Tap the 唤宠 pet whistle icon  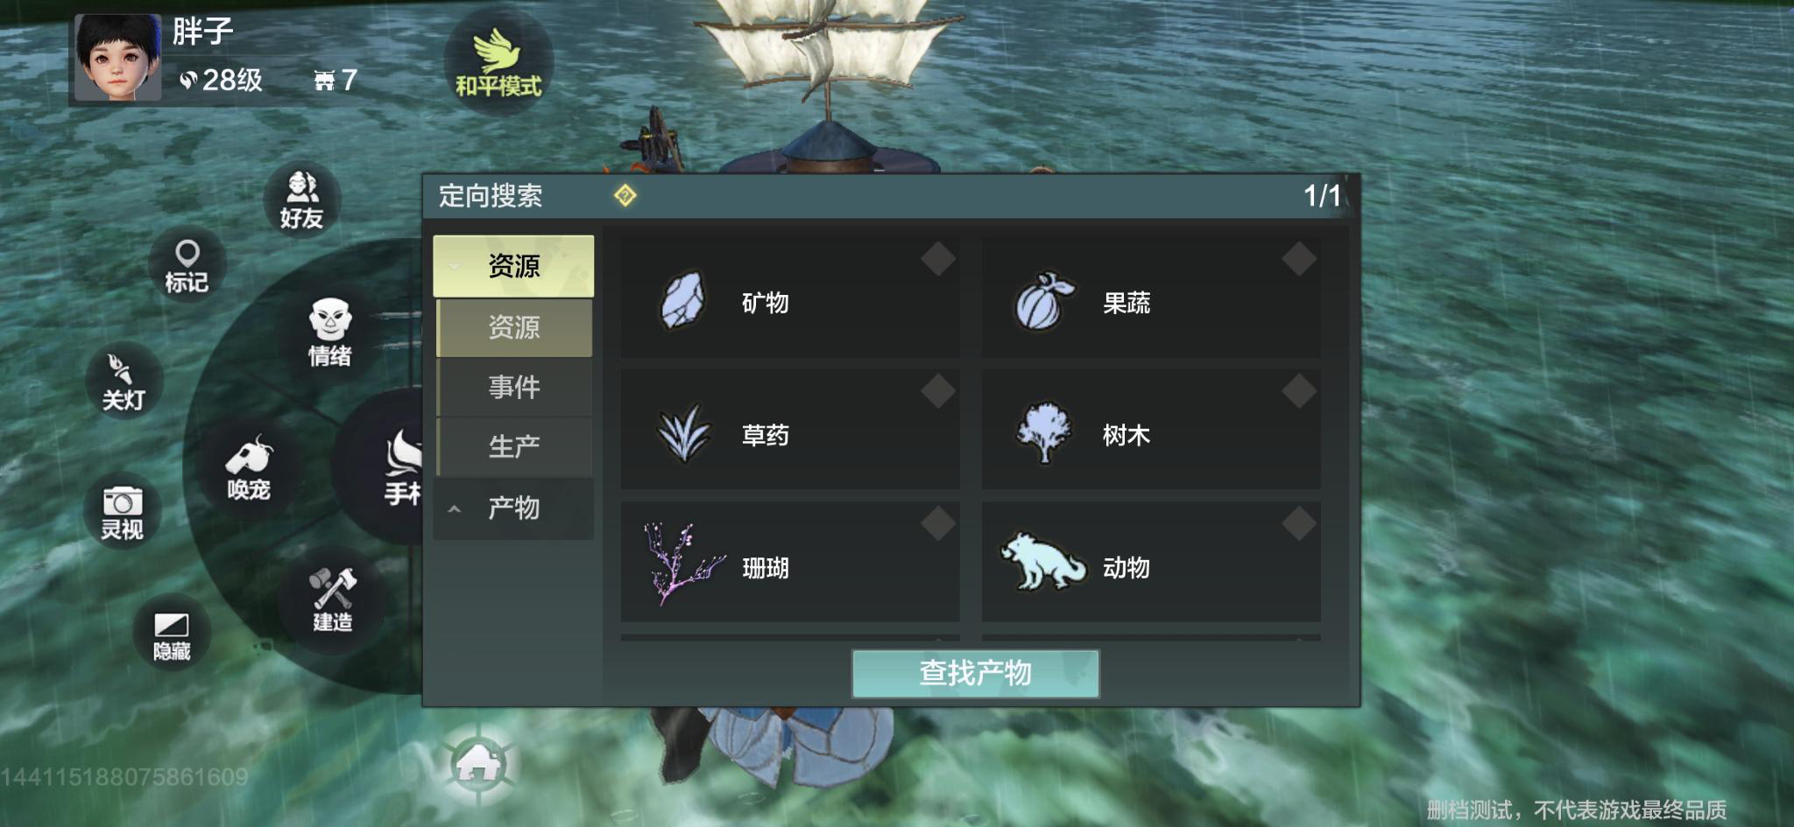[249, 468]
